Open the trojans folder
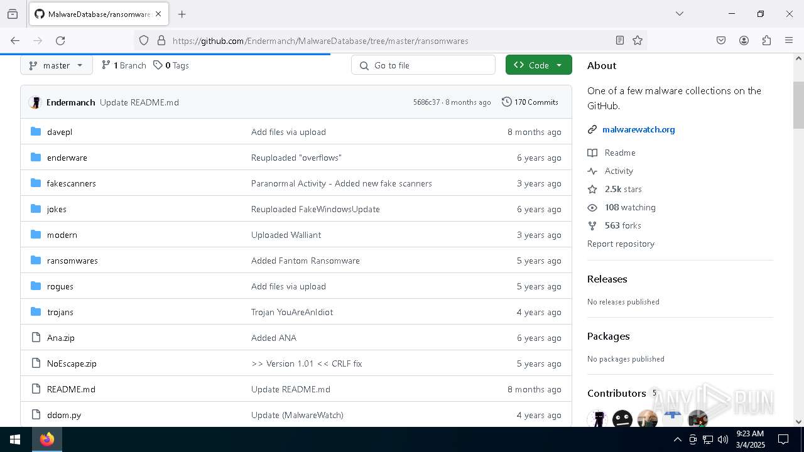Screen dimensions: 804x452 60,312
